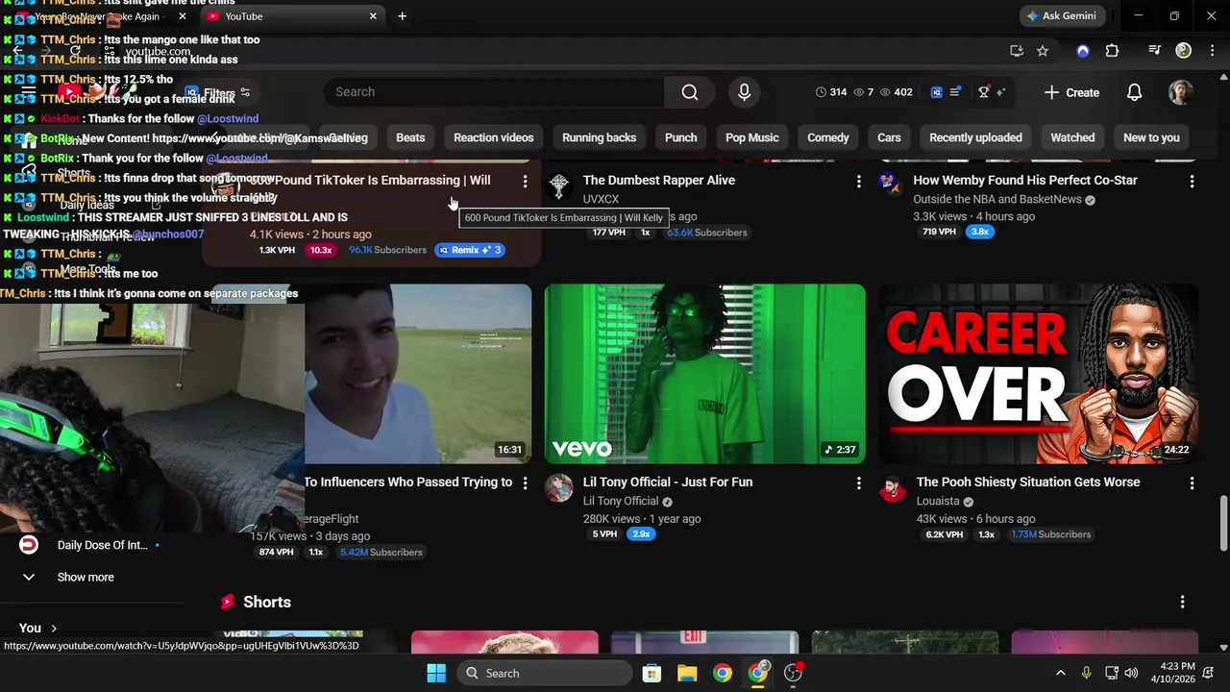This screenshot has height=692, width=1230.
Task: Select the Beats filter chip
Action: tap(410, 137)
